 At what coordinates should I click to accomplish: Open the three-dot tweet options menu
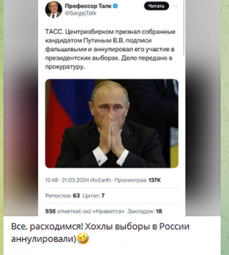pos(175,6)
